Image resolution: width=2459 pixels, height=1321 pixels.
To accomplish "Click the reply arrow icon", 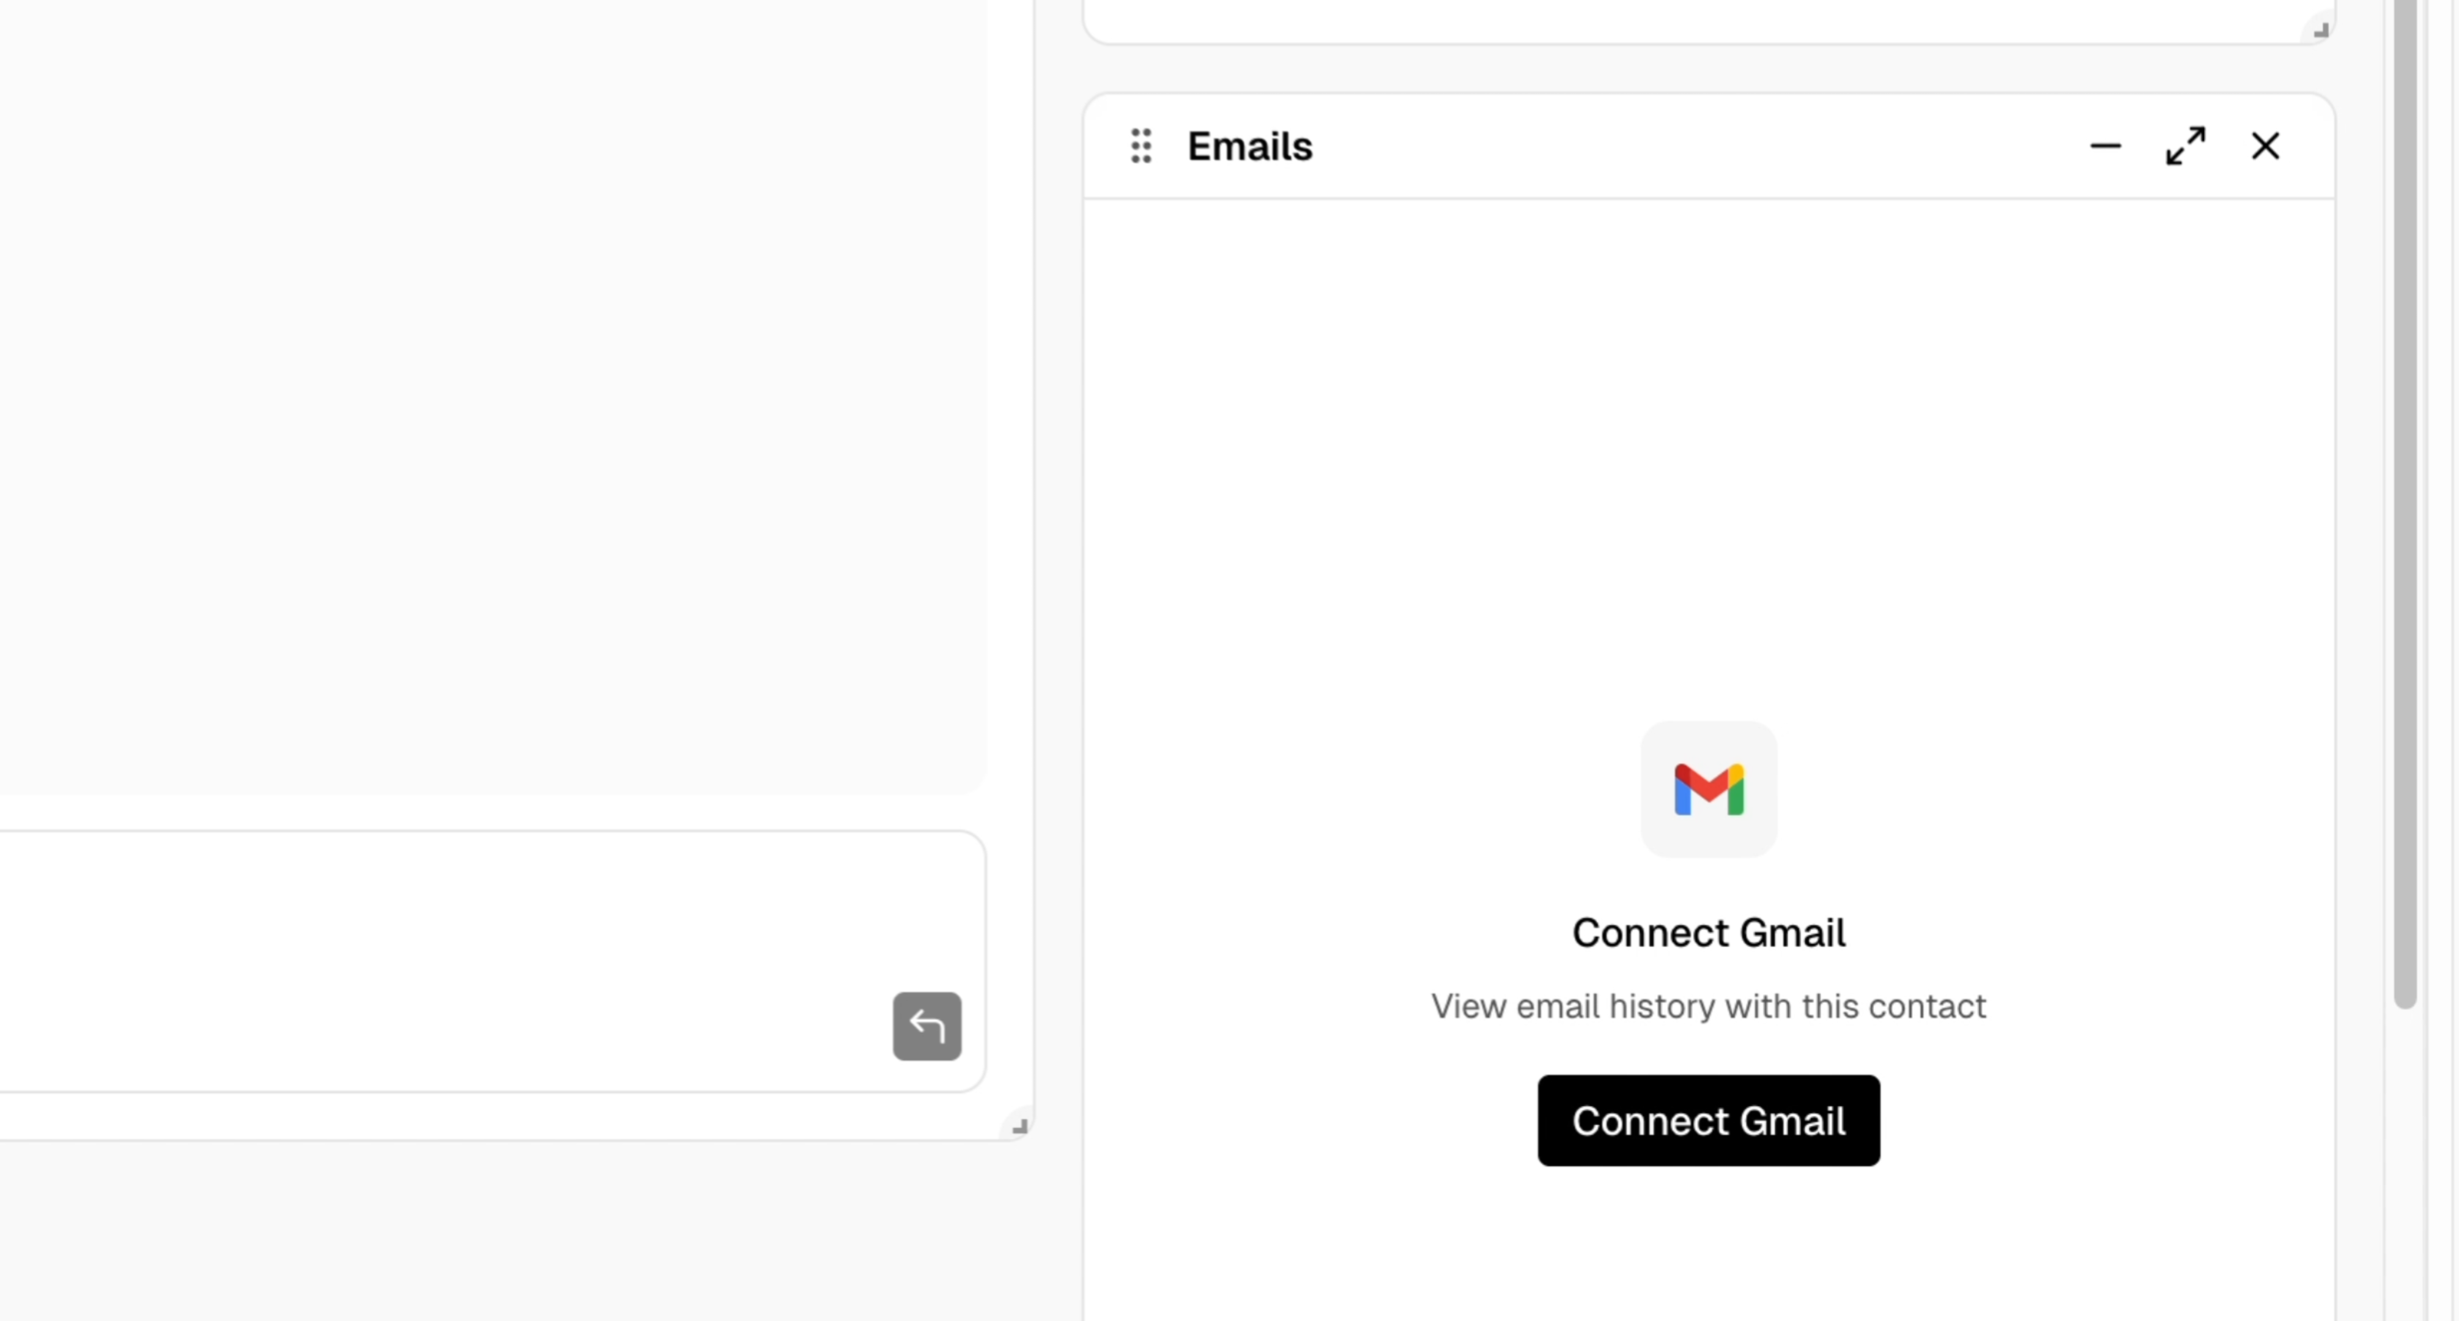I will tap(927, 1026).
